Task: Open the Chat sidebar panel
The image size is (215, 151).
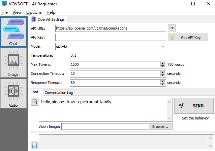Action: tap(13, 32)
